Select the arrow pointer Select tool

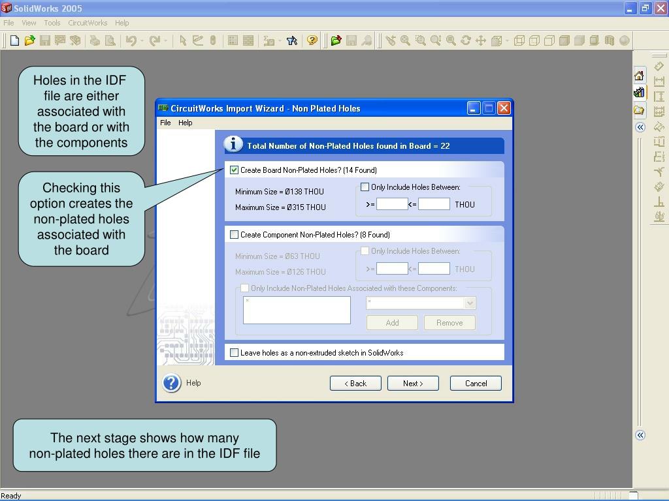click(183, 40)
